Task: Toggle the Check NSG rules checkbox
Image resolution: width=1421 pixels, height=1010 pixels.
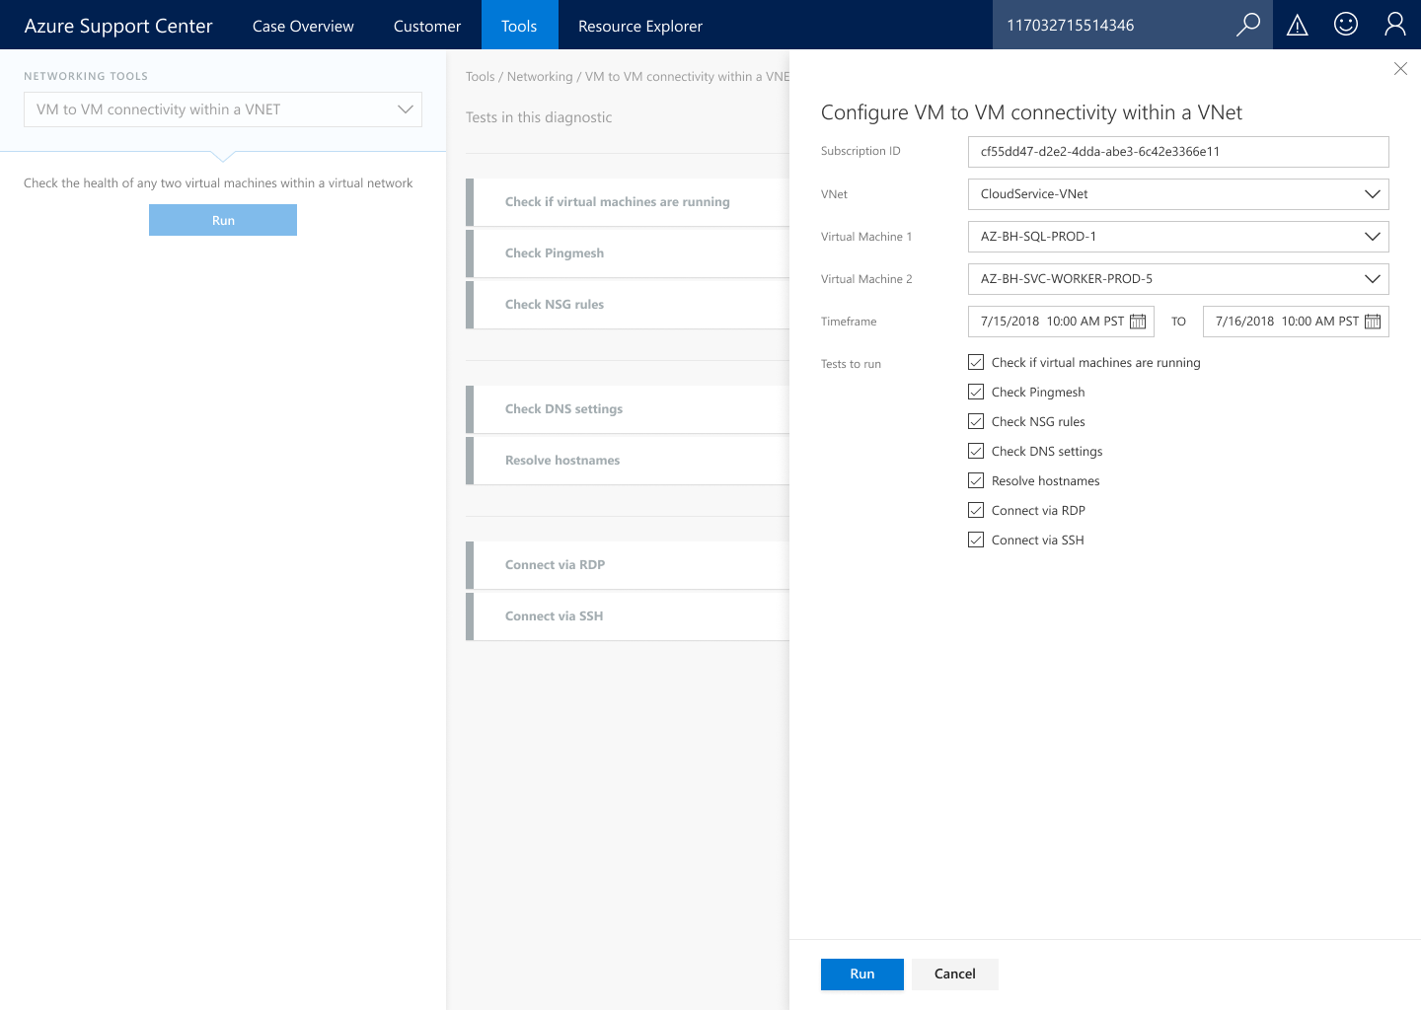Action: [976, 421]
